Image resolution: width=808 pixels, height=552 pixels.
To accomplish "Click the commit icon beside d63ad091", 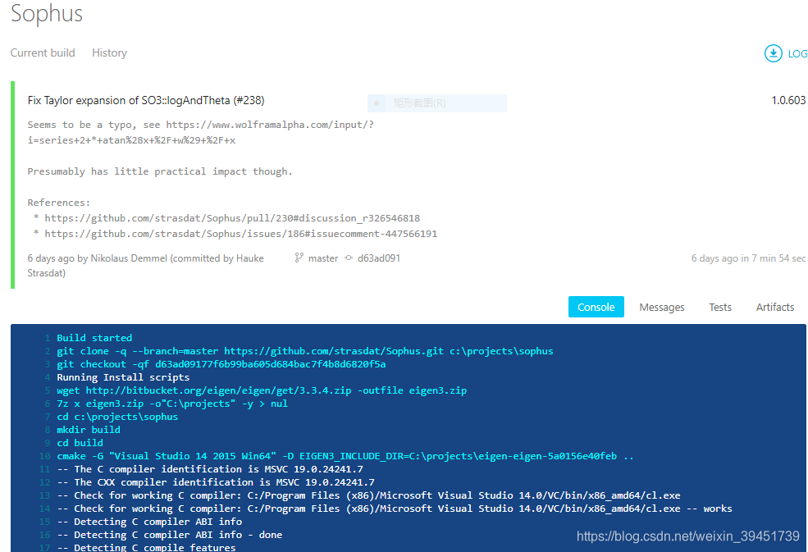I will point(349,258).
